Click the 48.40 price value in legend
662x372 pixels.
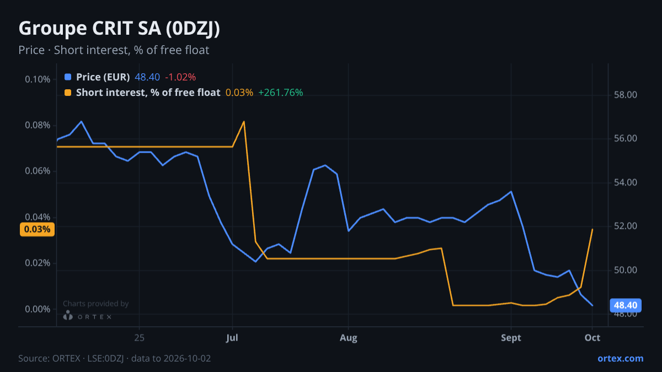tap(147, 77)
